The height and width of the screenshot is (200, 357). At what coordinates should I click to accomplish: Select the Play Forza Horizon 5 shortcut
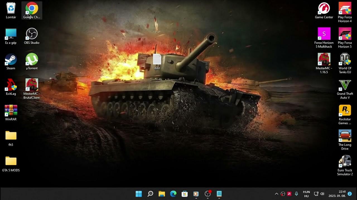point(345,38)
